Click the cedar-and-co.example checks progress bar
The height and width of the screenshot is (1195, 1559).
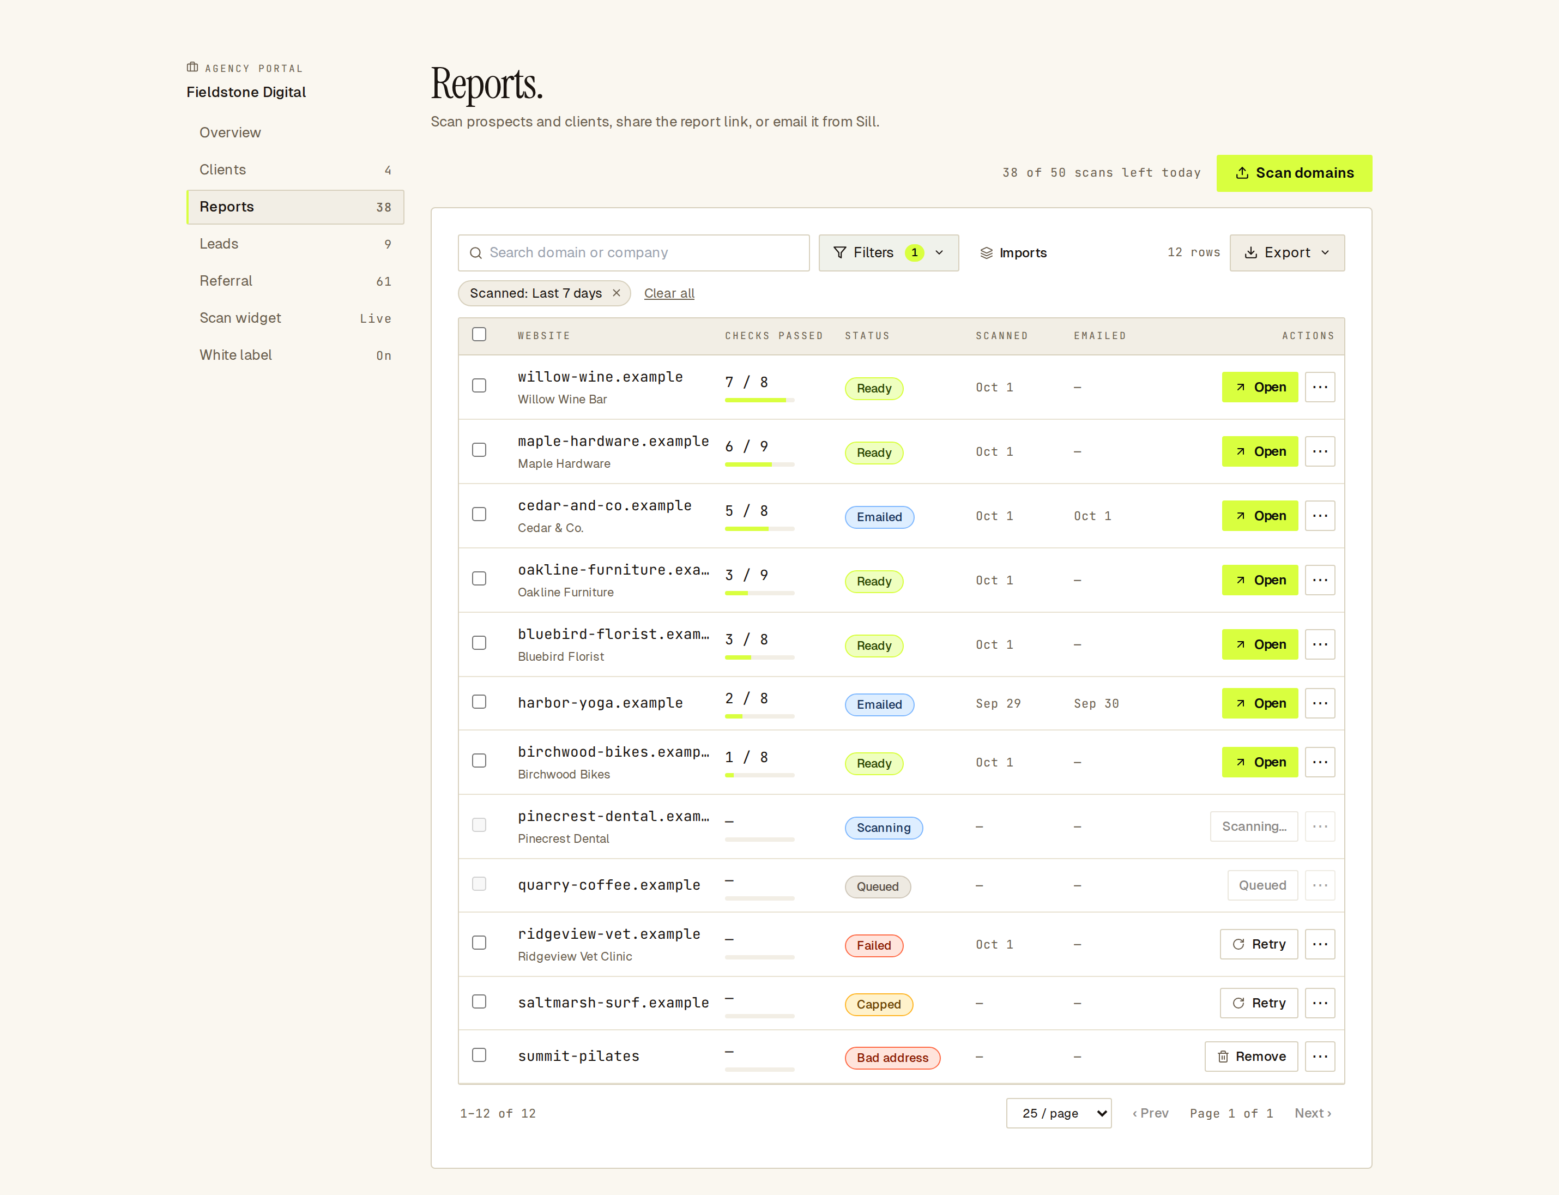[x=759, y=528]
